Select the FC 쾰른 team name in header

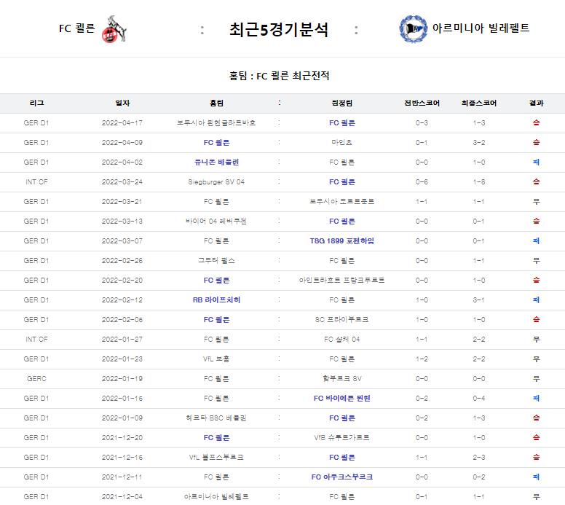(x=76, y=28)
